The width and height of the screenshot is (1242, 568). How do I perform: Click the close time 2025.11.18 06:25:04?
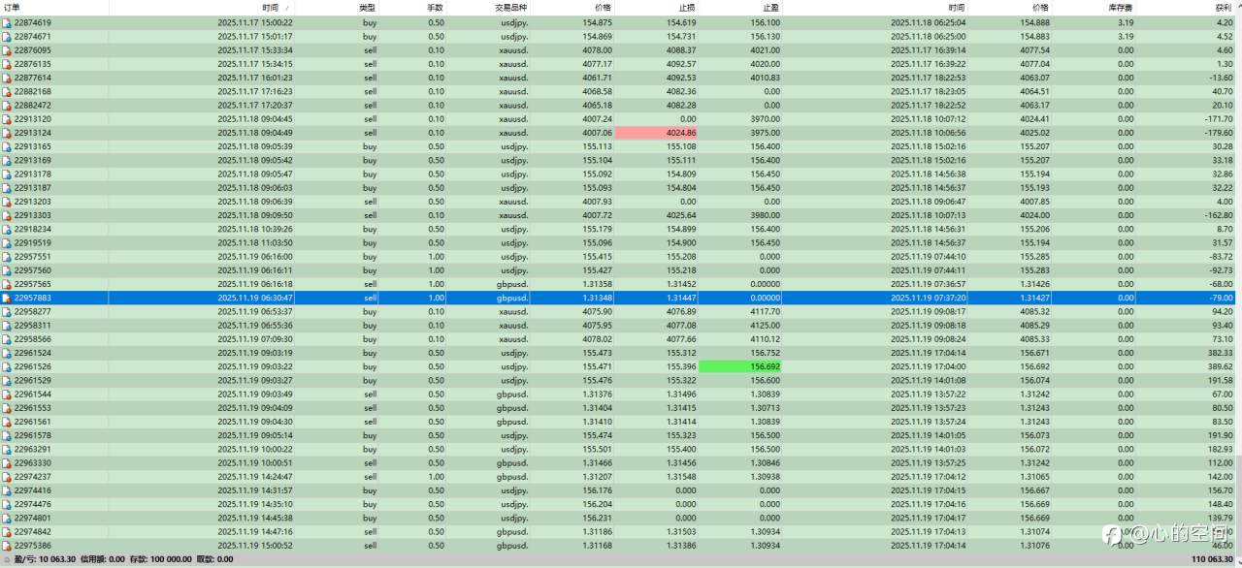tap(928, 22)
